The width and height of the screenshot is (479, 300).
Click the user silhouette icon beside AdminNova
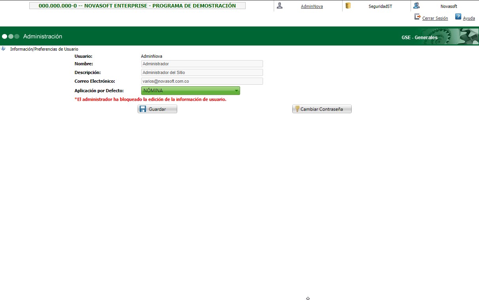[280, 6]
